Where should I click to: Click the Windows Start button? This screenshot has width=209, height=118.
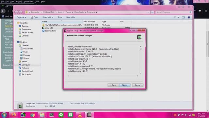tap(4, 115)
